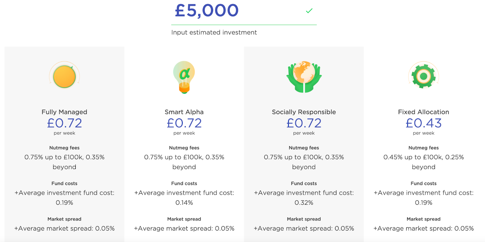This screenshot has height=242, width=485.
Task: Click the Fully Managed orange sun icon
Action: [x=64, y=76]
